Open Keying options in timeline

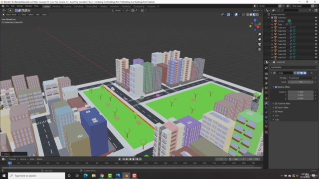pos(24,159)
